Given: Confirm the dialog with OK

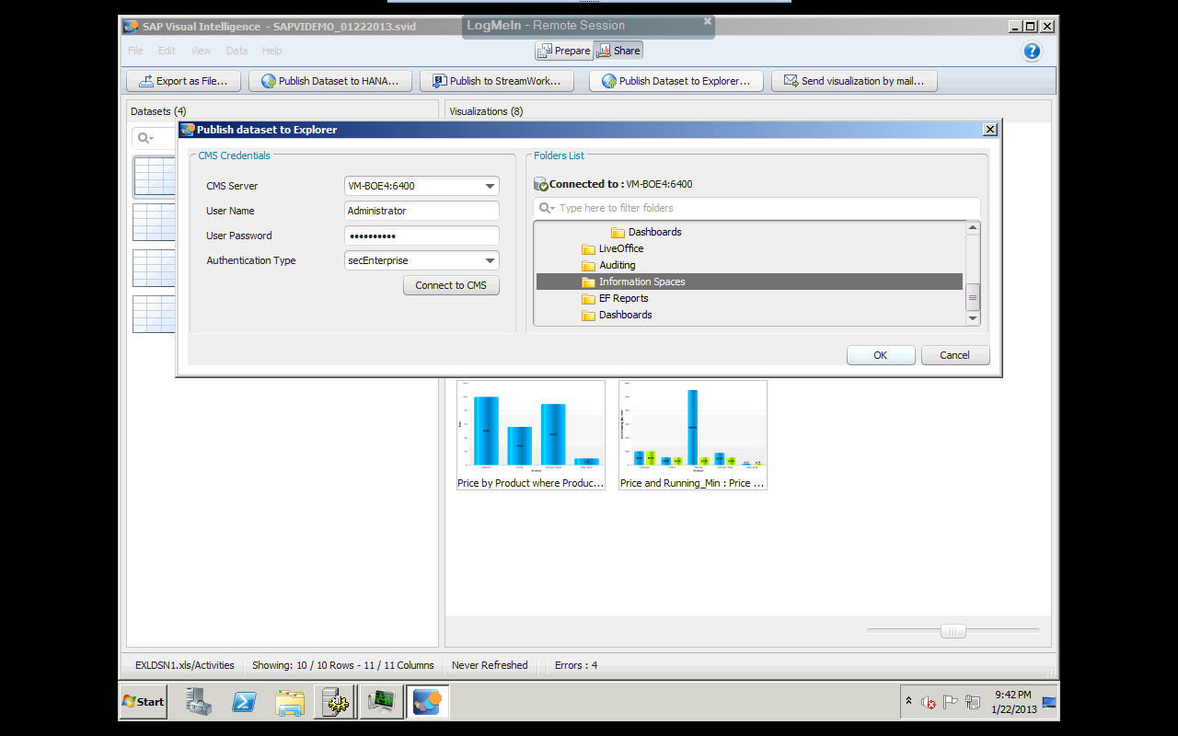Looking at the screenshot, I should [x=881, y=355].
